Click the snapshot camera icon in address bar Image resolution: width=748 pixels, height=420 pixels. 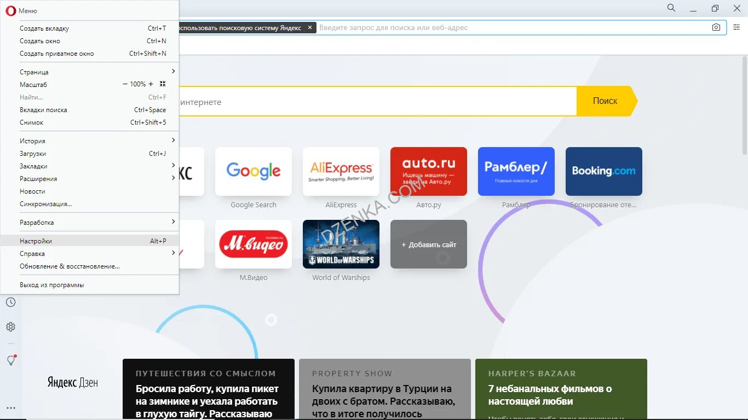(x=716, y=27)
